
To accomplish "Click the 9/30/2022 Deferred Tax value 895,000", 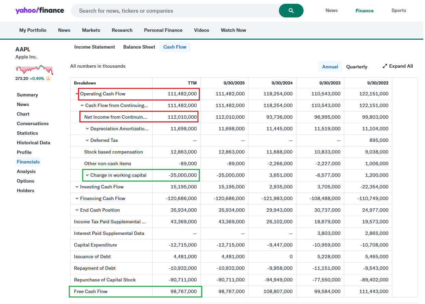I will tap(379, 141).
